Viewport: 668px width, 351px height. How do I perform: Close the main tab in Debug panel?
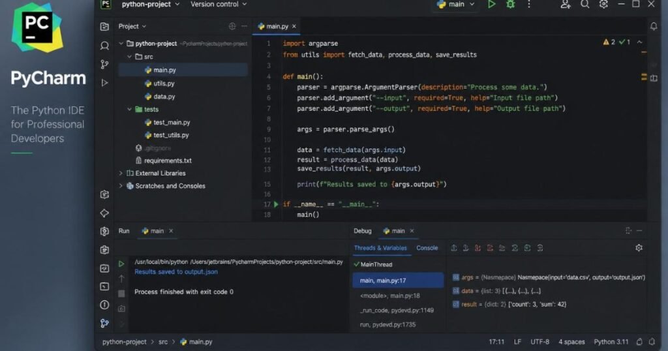coord(412,231)
